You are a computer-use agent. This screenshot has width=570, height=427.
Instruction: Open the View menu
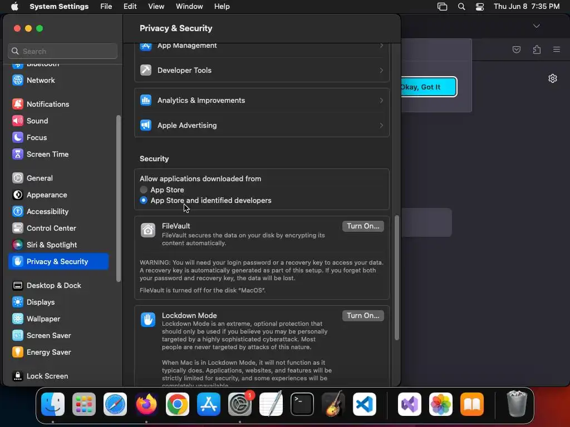tap(156, 7)
